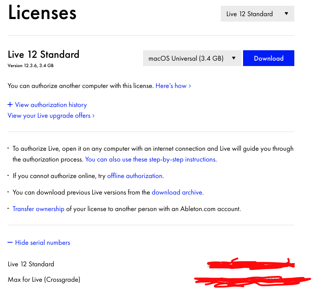The height and width of the screenshot is (290, 323).
Task: Open the "Here's how" authorization link
Action: tap(171, 86)
